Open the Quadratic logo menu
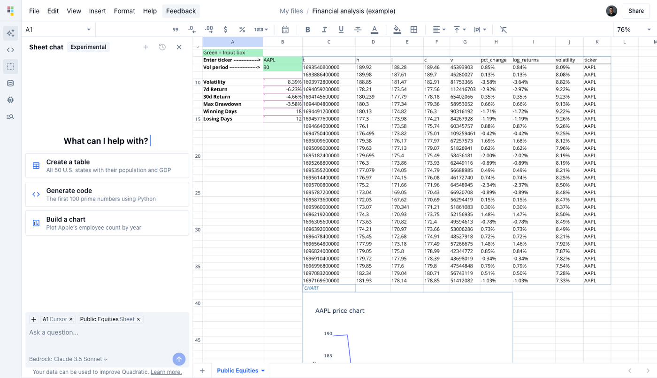Viewport: 657px width, 378px height. [10, 11]
